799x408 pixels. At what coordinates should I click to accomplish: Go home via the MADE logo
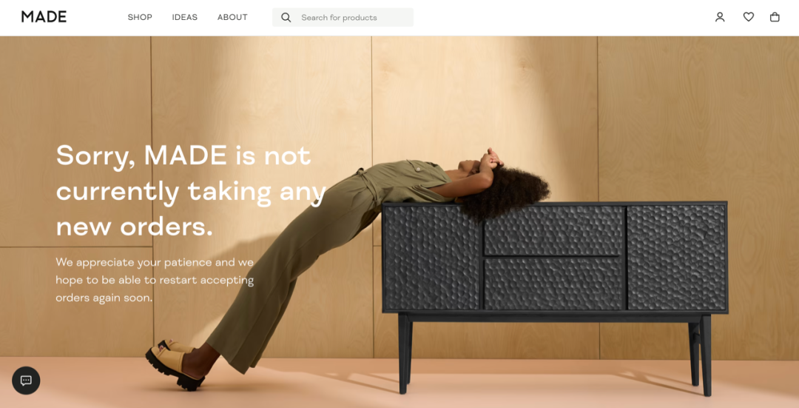pyautogui.click(x=44, y=17)
